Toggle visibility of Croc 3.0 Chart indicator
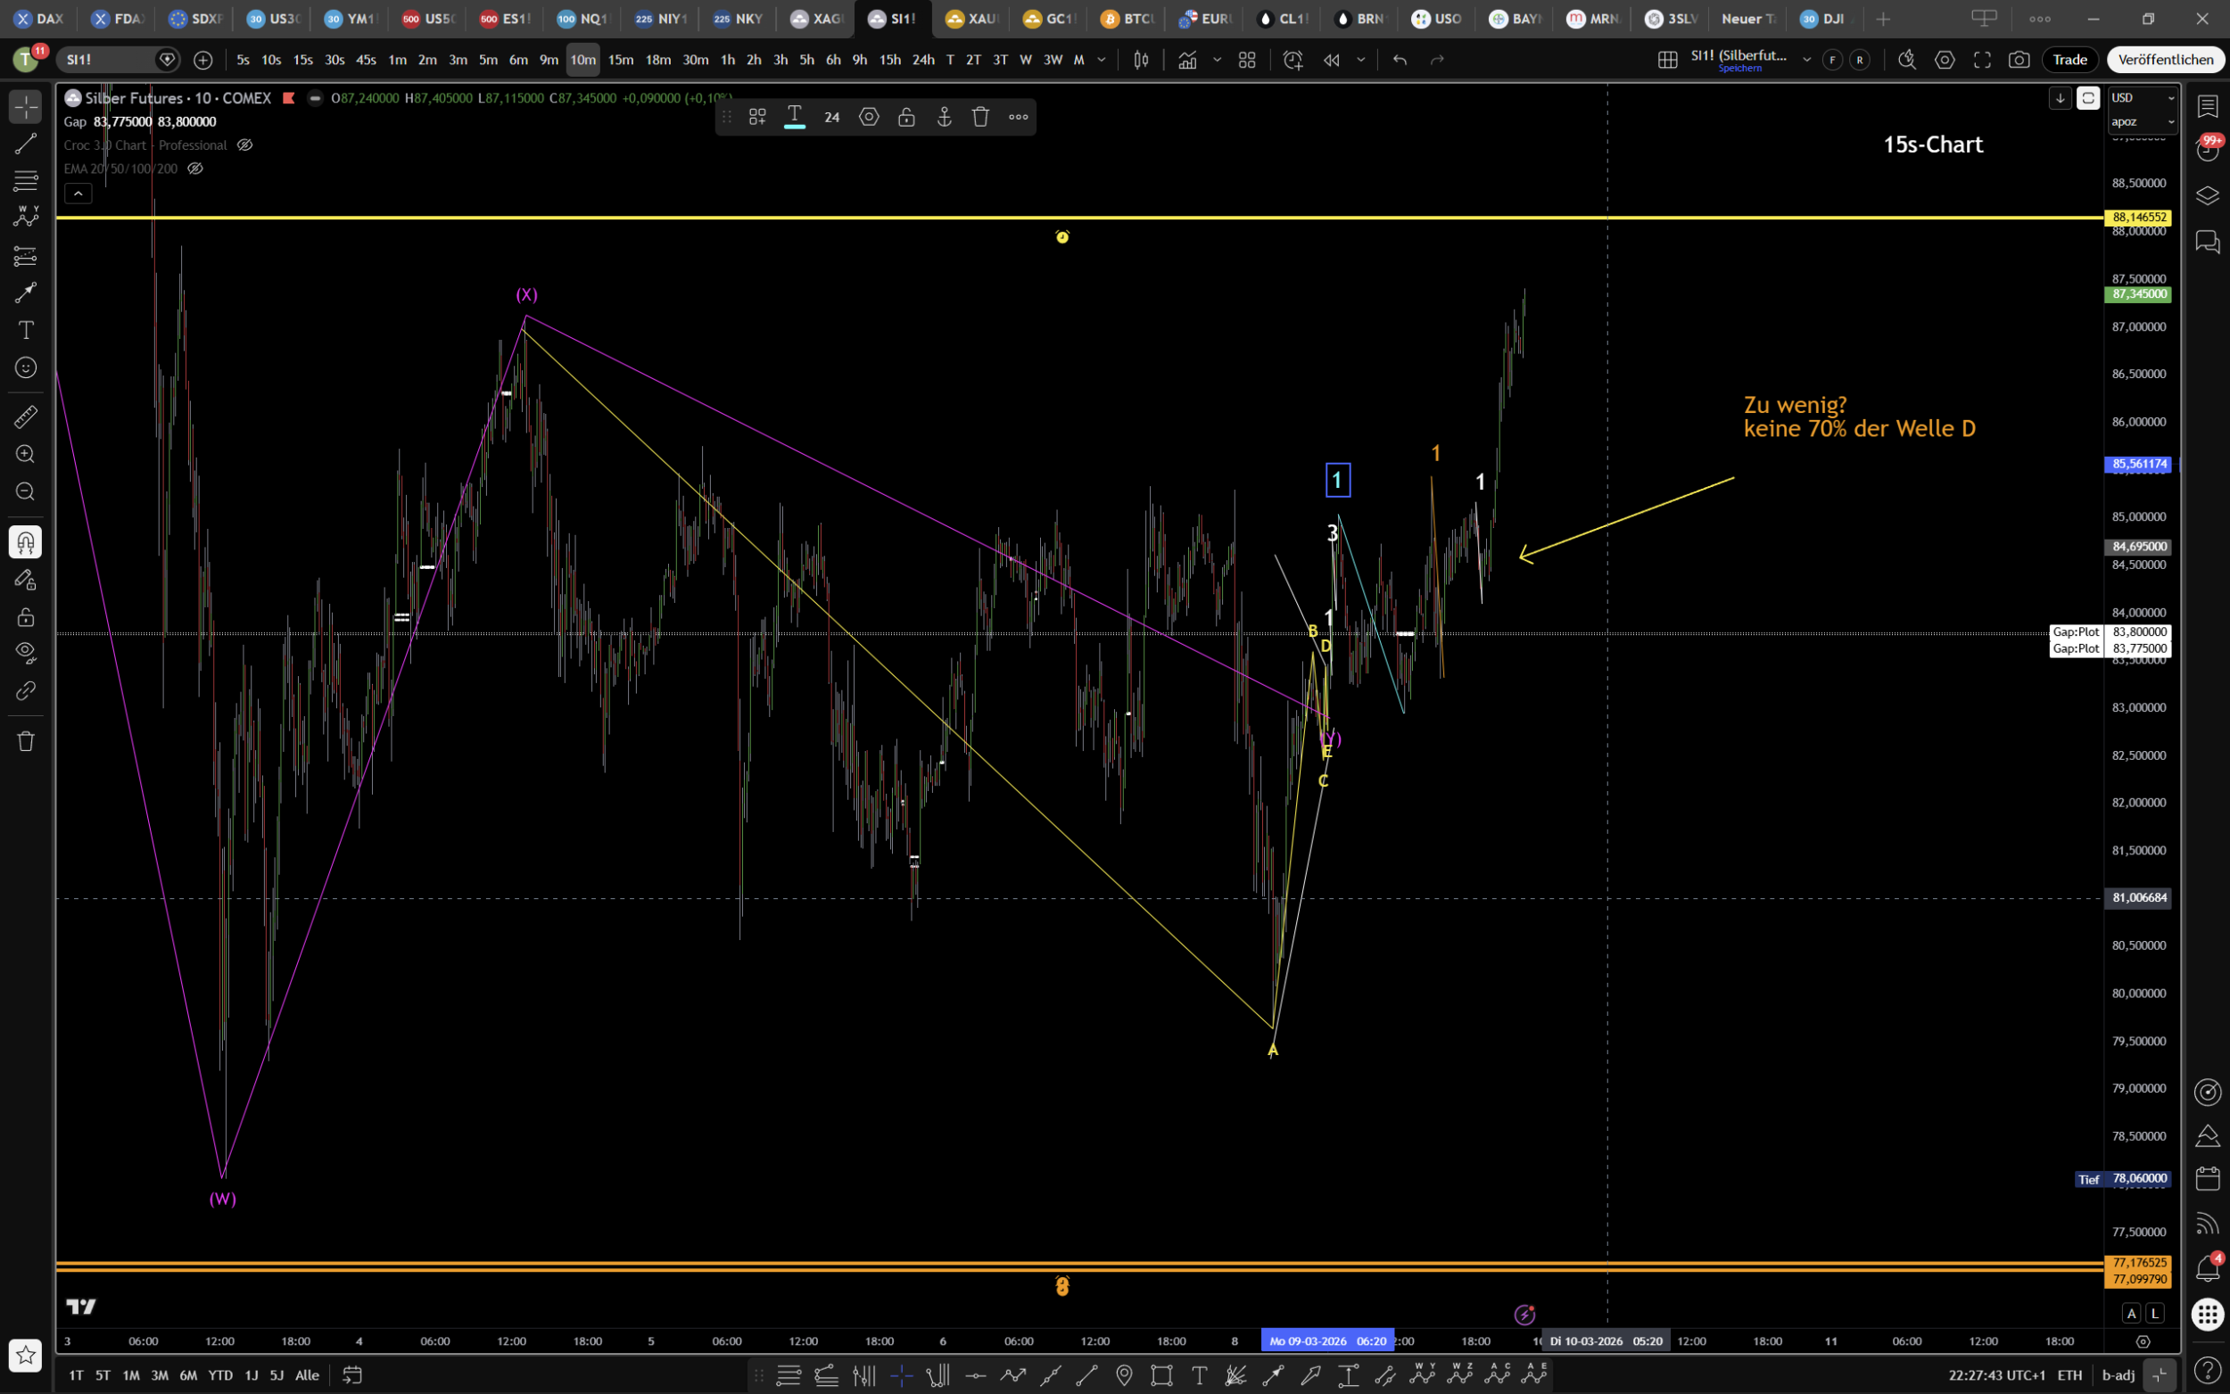 click(244, 144)
